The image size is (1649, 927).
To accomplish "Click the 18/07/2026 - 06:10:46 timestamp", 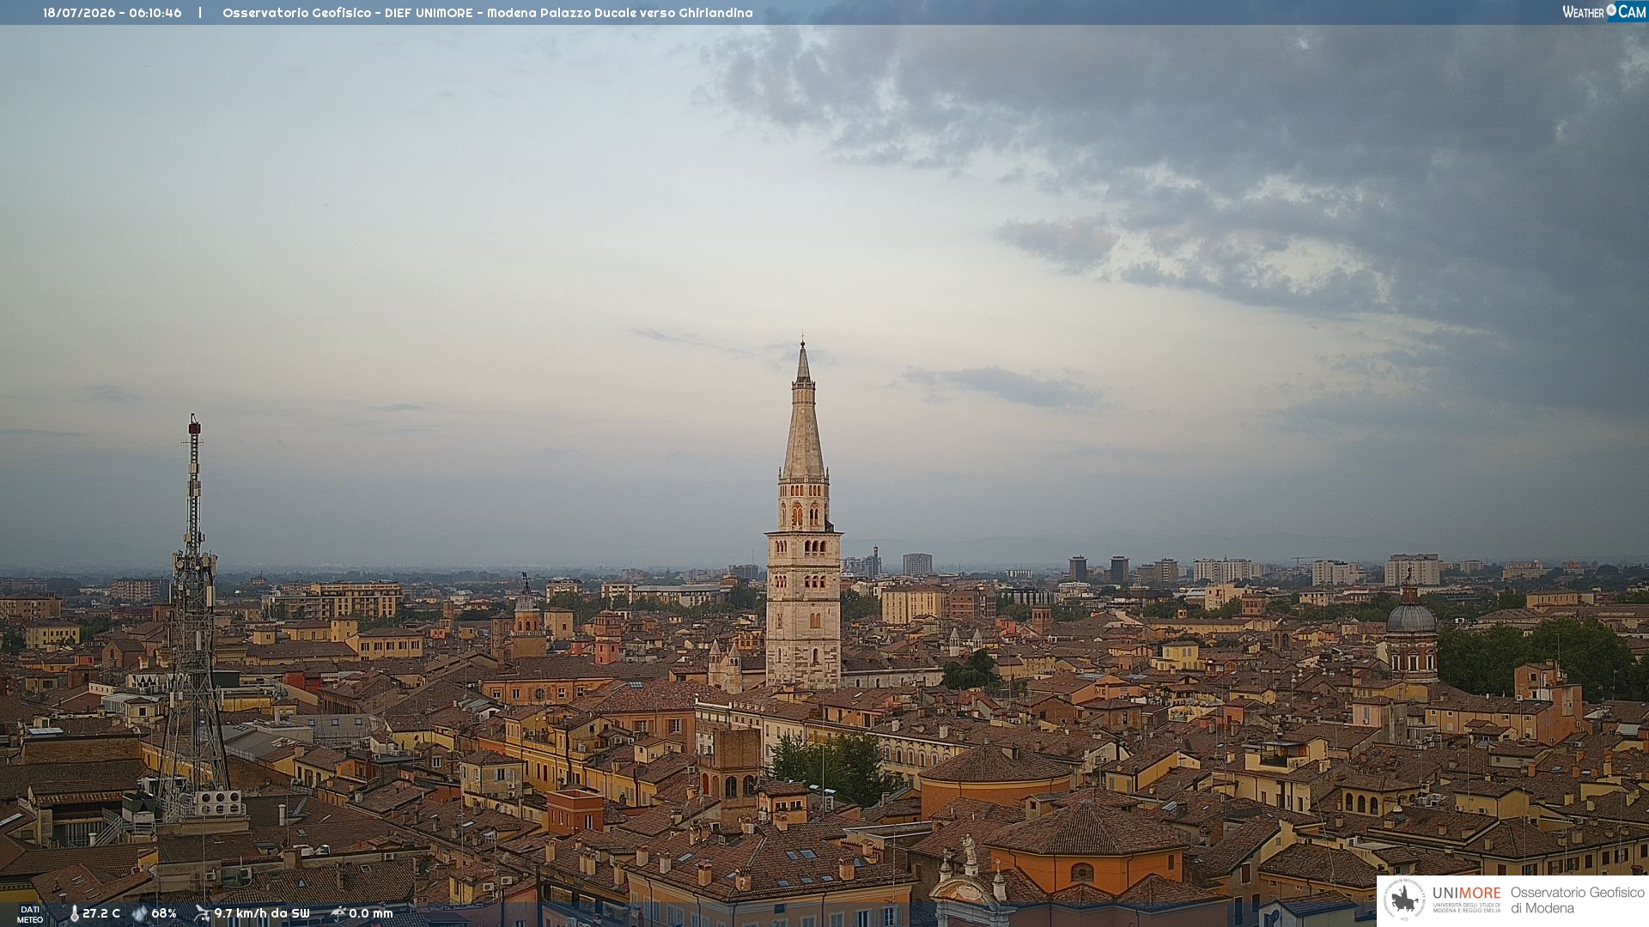I will (x=113, y=13).
